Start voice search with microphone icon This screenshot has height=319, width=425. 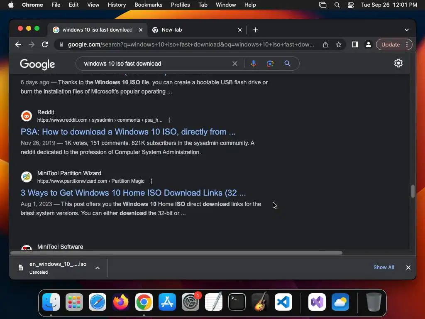(x=254, y=64)
